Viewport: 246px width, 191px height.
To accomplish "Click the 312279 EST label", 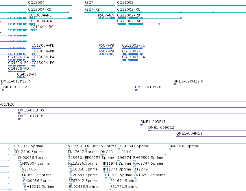I will coord(141,169).
